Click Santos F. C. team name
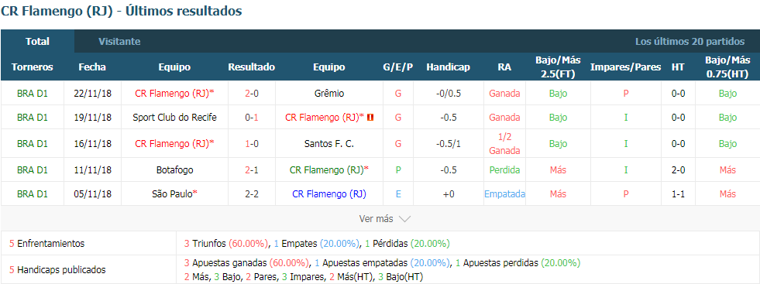Screen dimensions: 760x284 (328, 144)
